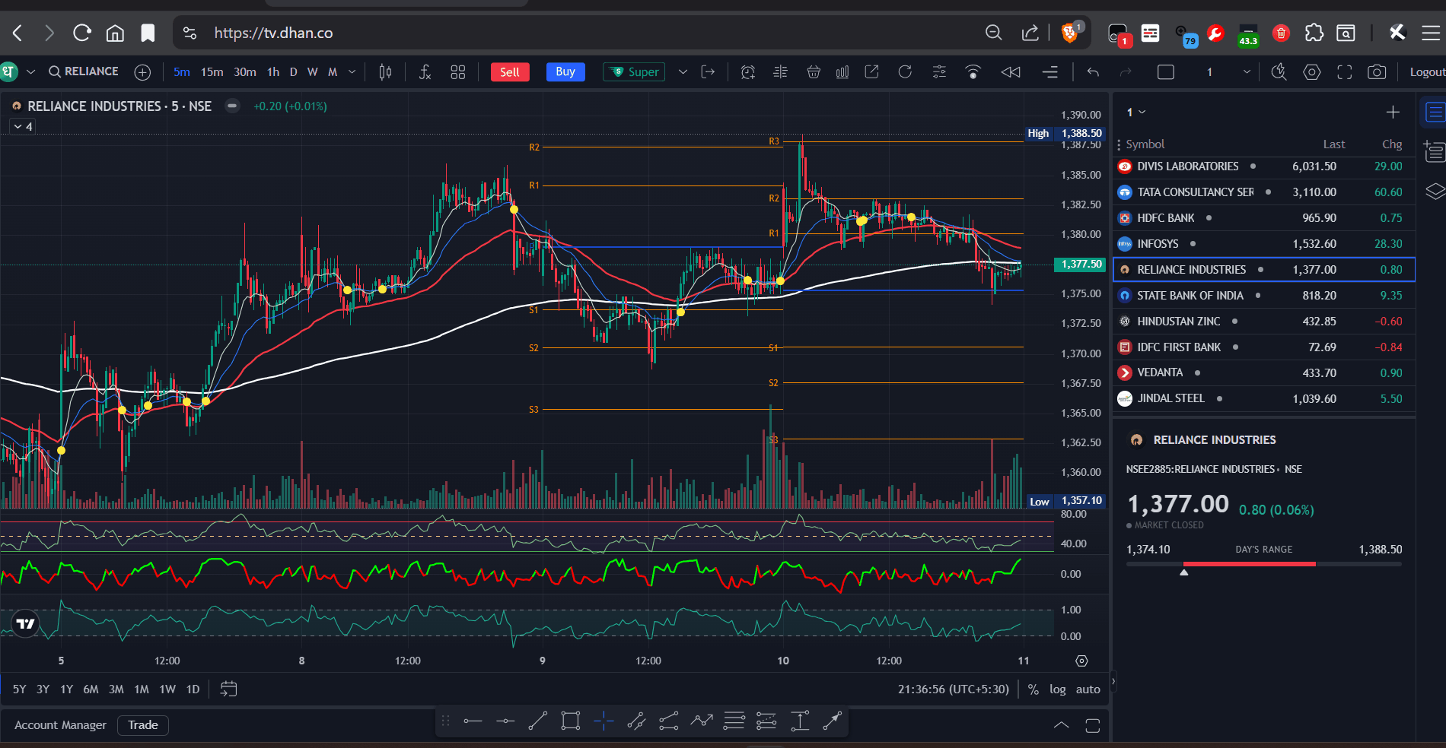The height and width of the screenshot is (748, 1446).
Task: Open the Account Manager tab
Action: coord(60,725)
